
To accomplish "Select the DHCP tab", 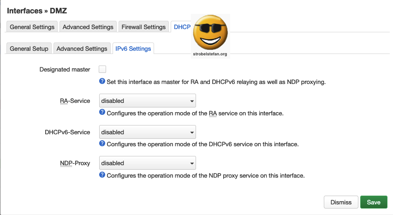I will pos(182,27).
